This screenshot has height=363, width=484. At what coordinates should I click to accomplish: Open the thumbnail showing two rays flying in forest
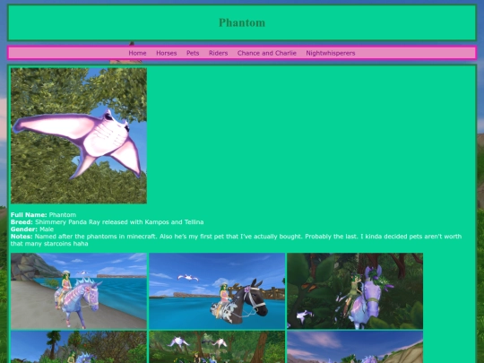[x=217, y=347]
